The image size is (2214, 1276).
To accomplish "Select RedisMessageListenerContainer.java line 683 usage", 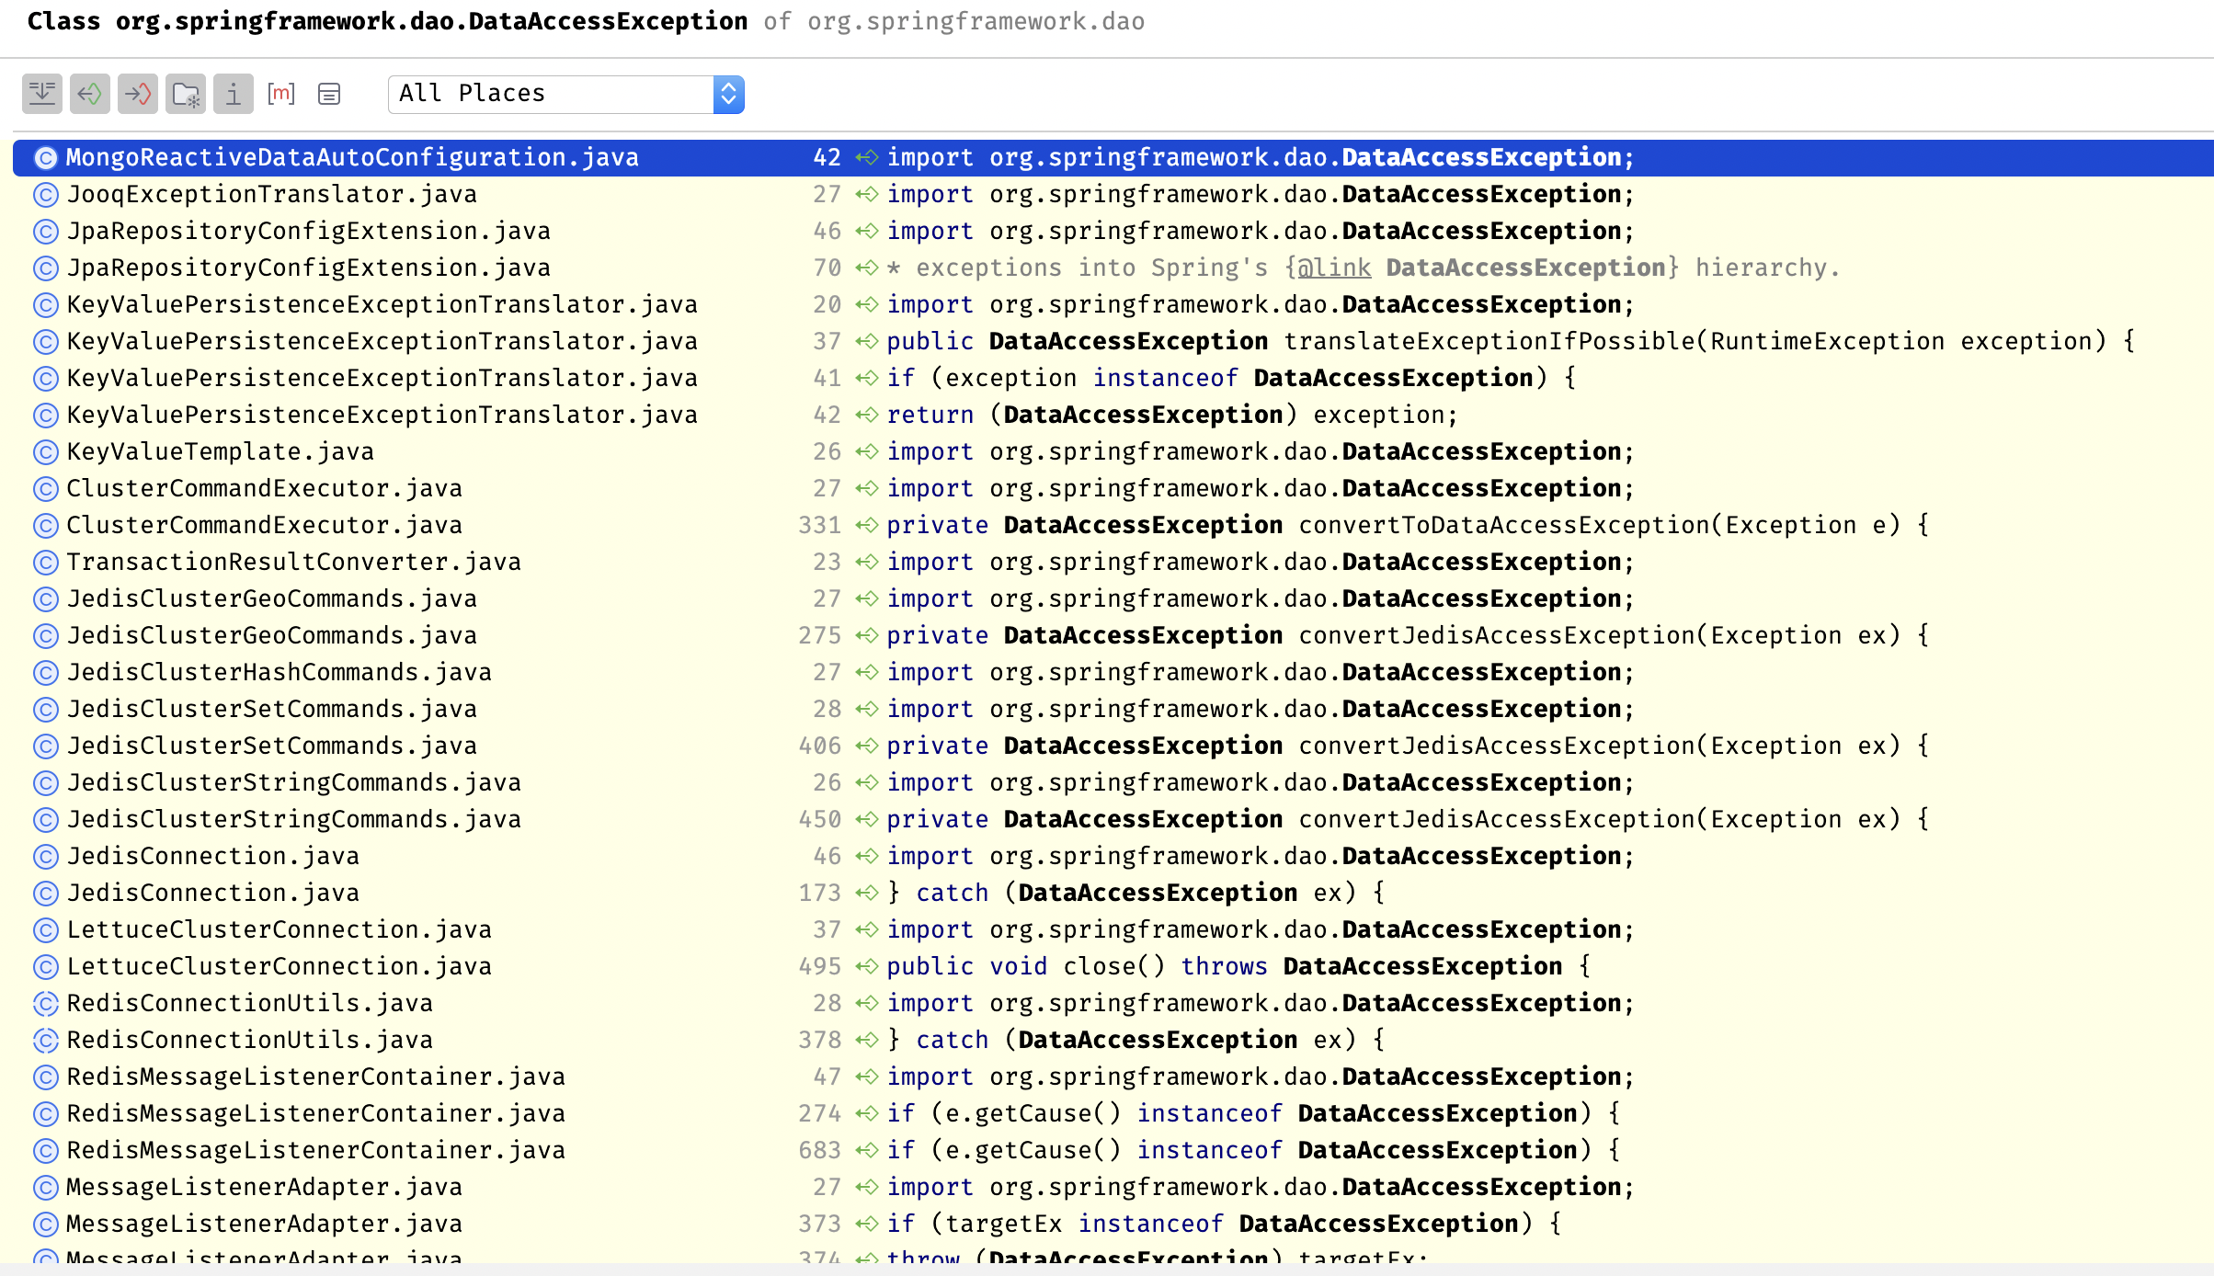I will pos(316,1151).
